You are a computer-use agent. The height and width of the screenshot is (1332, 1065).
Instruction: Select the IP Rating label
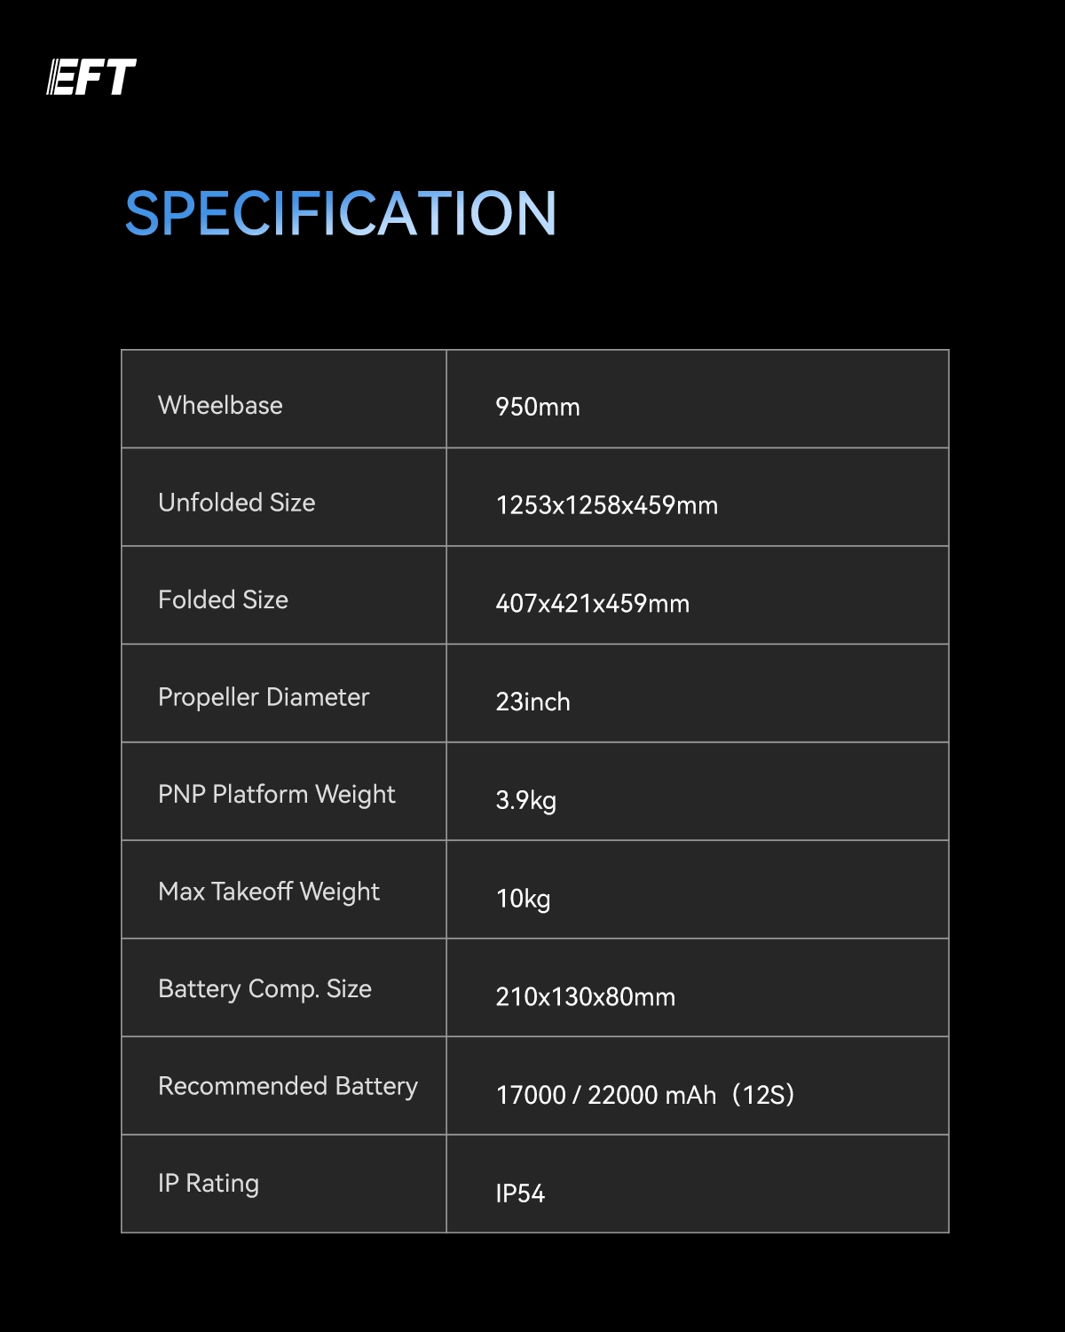click(x=209, y=1184)
